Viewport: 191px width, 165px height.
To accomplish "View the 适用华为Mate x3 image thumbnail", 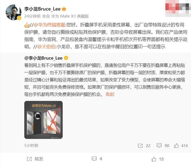I will [x=44, y=120].
